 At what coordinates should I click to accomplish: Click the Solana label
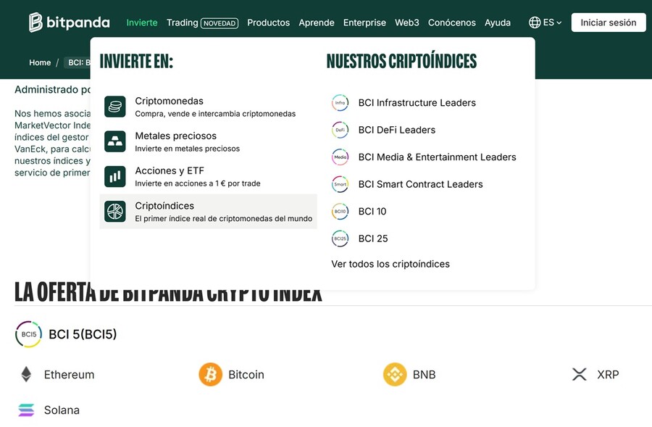(x=62, y=410)
